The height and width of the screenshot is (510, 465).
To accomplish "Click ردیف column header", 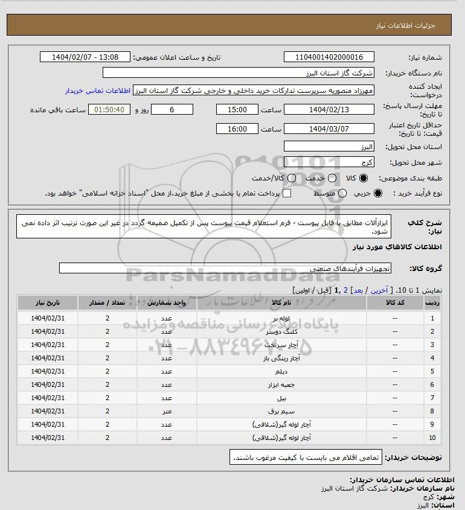I will point(432,303).
